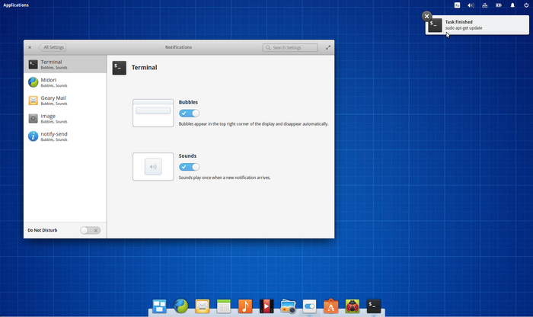Screen dimensions: 533x317
Task: Open the network indicator in panel
Action: coord(484,5)
